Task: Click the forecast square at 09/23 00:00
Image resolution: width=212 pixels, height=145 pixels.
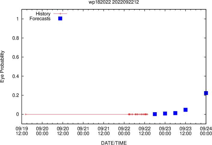Action: pyautogui.click(x=165, y=113)
